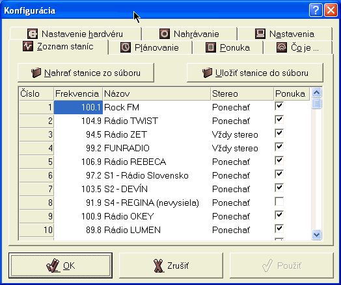Click Ponechať stereo cell for Rádio LUMEN
Screen dimensions: 341x285
click(x=242, y=230)
